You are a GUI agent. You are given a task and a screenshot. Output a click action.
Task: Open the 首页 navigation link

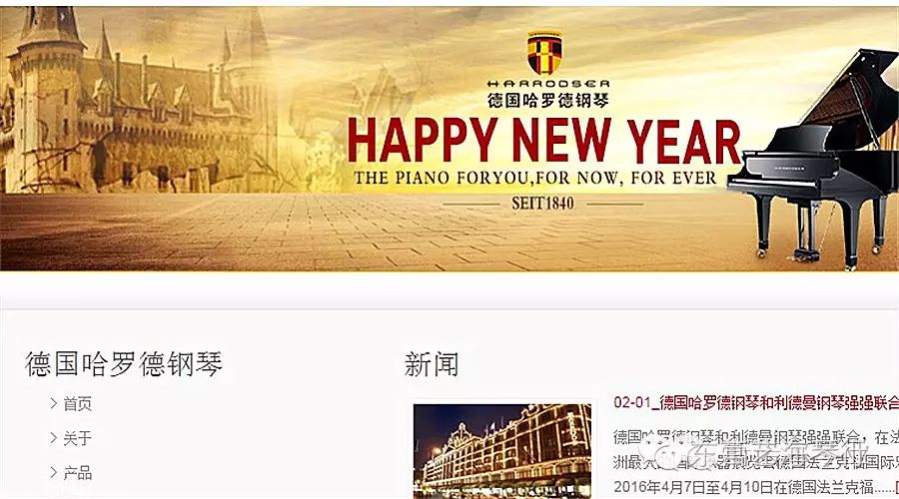pos(77,404)
